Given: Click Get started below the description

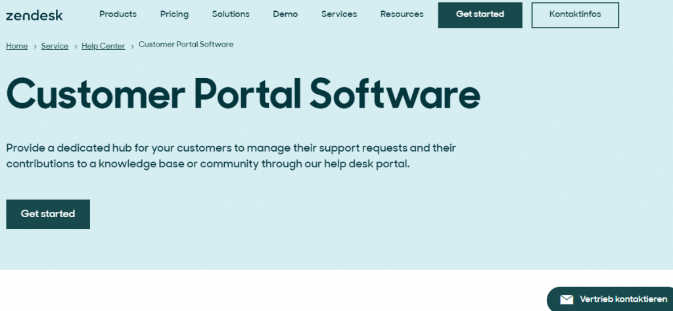Looking at the screenshot, I should click(48, 214).
